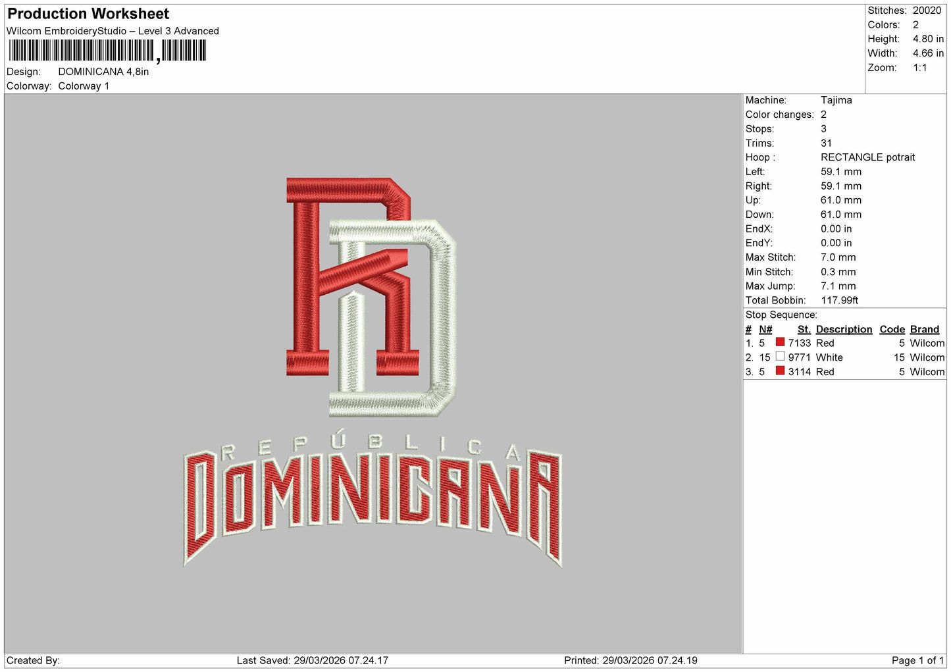Click 'Wilcom EmbroideryStudio – Level 3 Advanced' text
This screenshot has height=672, width=951.
(x=113, y=31)
